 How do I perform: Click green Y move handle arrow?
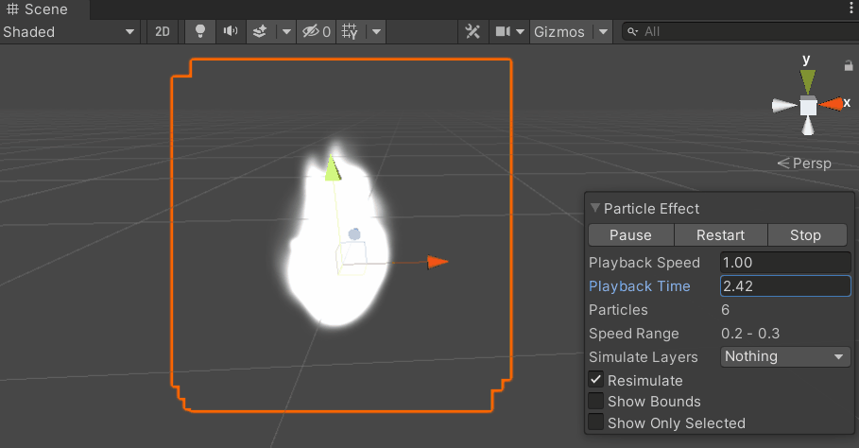tap(332, 167)
